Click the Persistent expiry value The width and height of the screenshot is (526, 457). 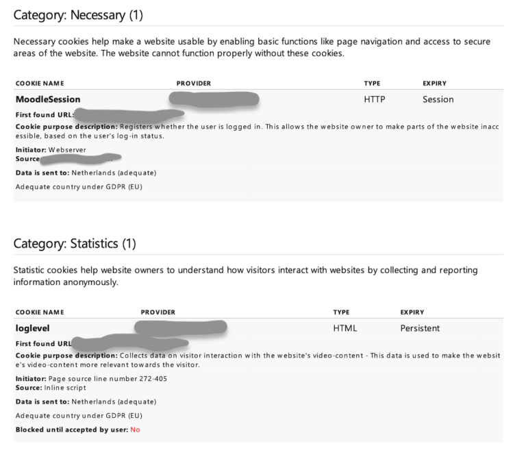click(x=420, y=328)
